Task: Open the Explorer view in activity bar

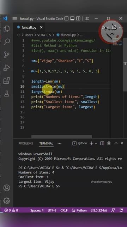Action: coord(7,29)
